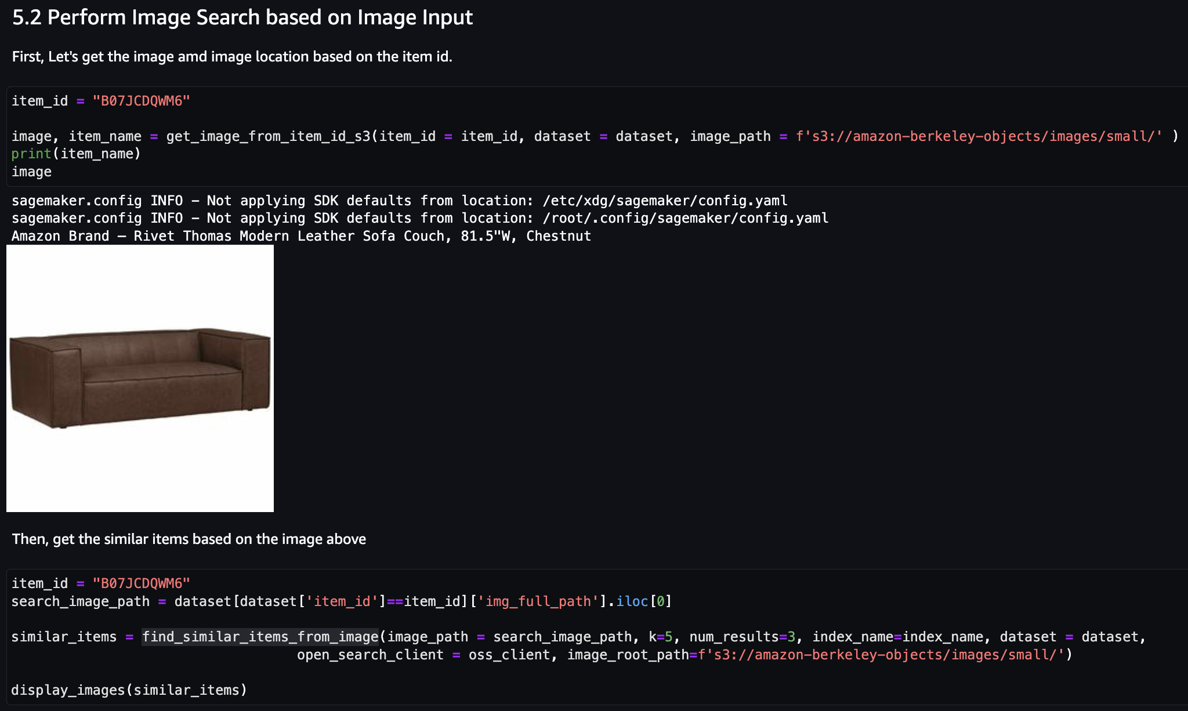This screenshot has height=711, width=1188.
Task: Click the get_image_from_item_id_s3 function call
Action: [268, 136]
